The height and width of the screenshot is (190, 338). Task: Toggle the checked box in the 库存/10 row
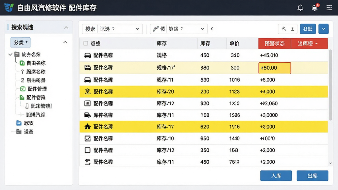point(87,139)
